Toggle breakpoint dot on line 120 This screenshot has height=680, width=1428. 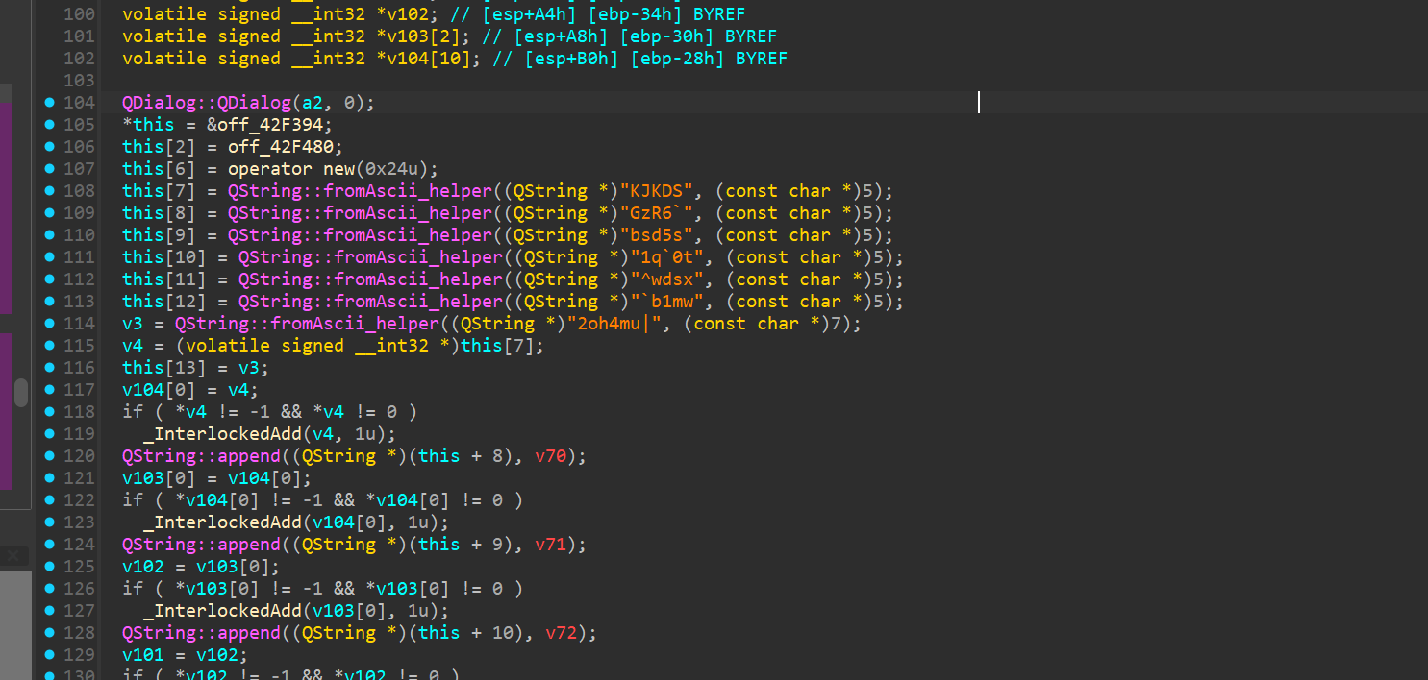tap(49, 456)
